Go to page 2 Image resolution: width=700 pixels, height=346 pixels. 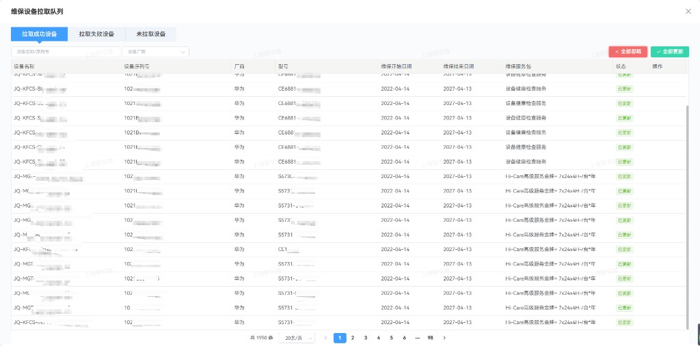coord(353,338)
